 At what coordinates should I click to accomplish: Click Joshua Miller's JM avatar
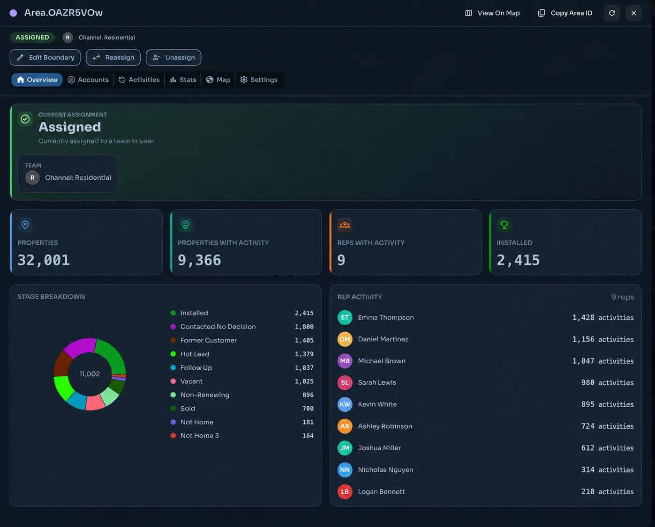tap(345, 448)
